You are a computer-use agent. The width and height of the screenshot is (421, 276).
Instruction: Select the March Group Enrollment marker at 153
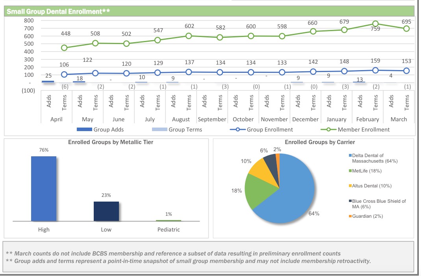406,71
